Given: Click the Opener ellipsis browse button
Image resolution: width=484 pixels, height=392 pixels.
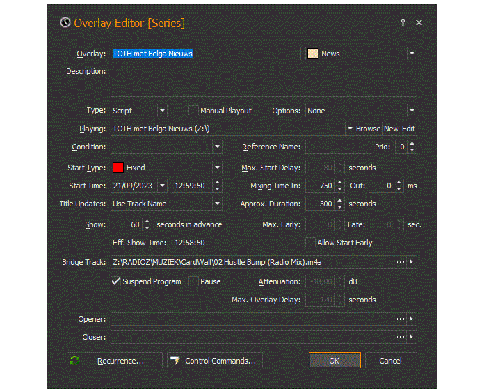Looking at the screenshot, I should (x=401, y=319).
